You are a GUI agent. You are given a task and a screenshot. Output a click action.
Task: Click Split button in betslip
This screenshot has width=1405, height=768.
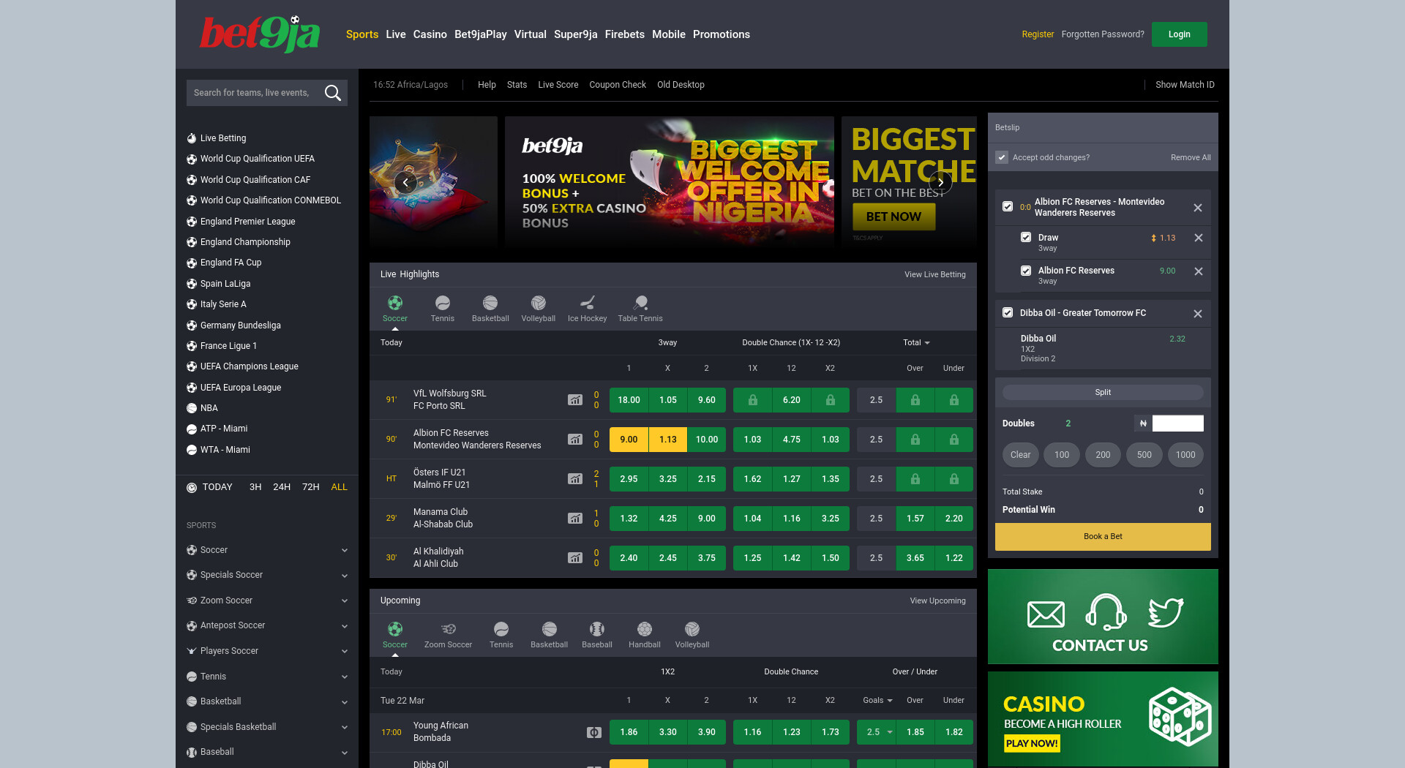click(x=1103, y=393)
